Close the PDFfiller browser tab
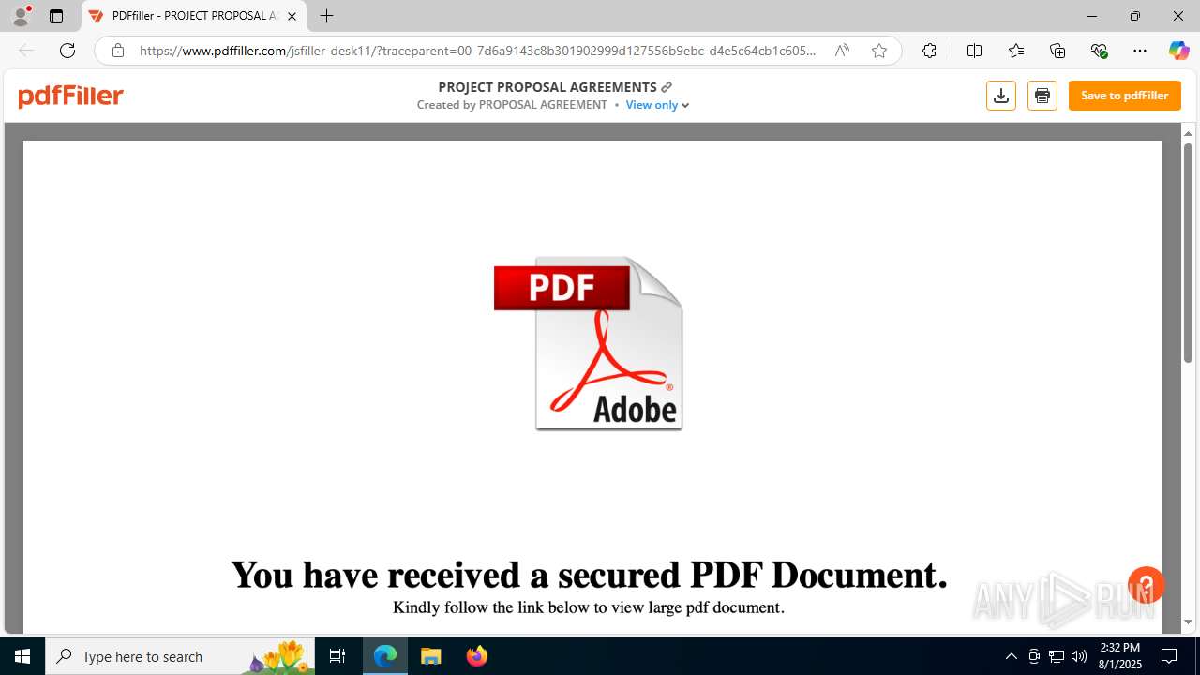The width and height of the screenshot is (1200, 675). coord(292,16)
